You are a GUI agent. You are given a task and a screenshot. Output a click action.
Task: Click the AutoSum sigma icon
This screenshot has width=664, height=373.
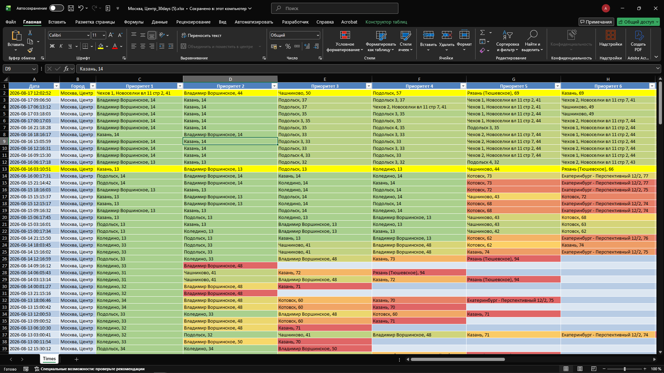click(482, 33)
